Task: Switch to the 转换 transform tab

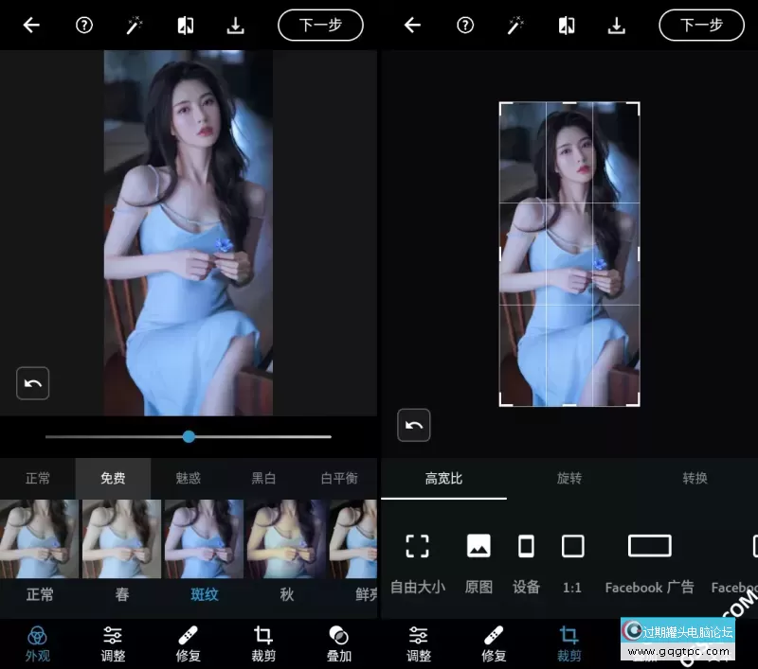Action: (695, 478)
